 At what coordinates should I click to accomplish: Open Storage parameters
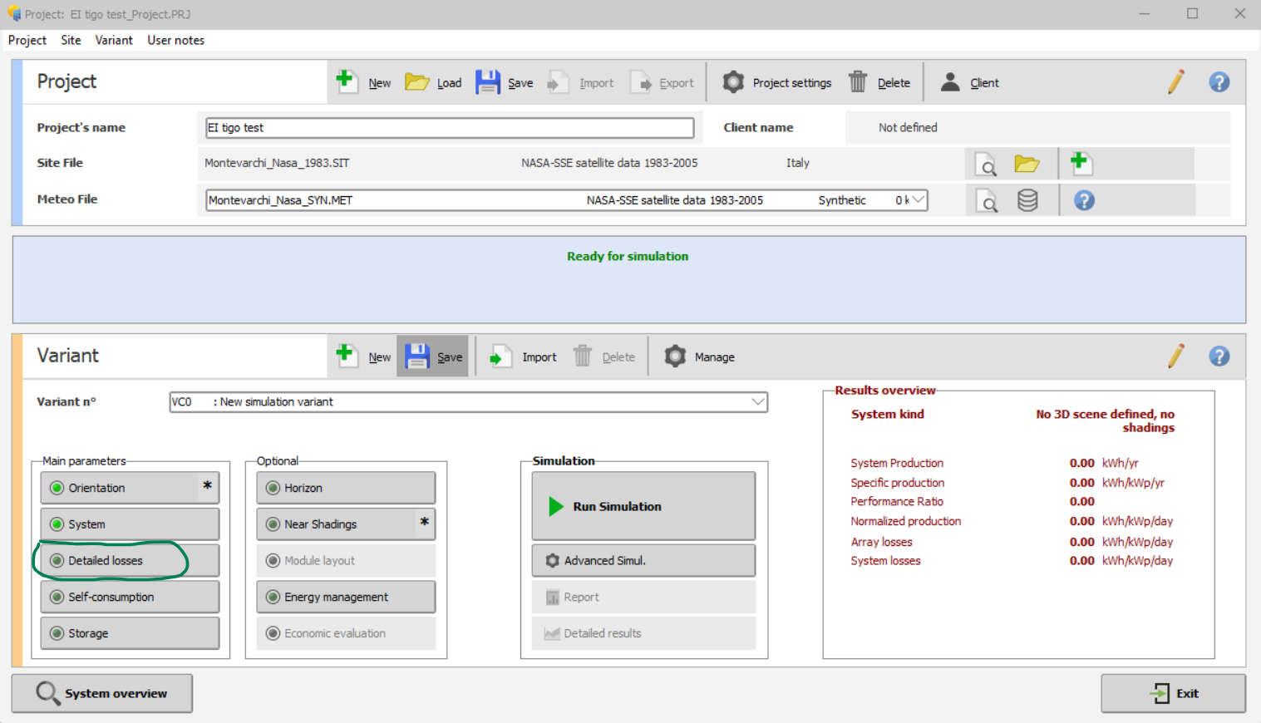[130, 633]
